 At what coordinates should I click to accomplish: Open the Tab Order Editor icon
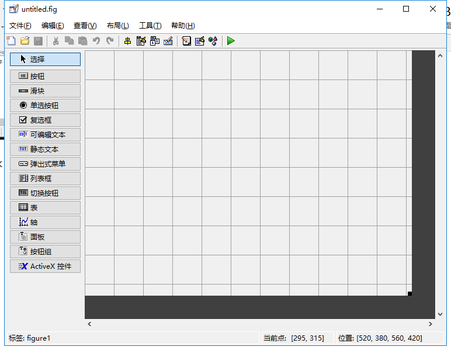155,41
